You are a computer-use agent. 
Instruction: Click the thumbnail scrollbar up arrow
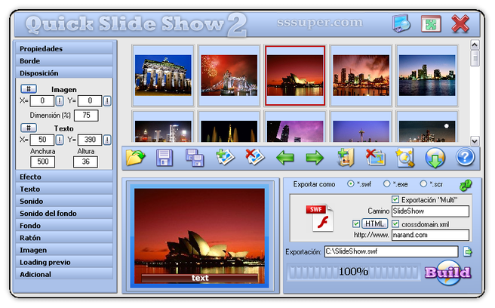click(x=475, y=45)
